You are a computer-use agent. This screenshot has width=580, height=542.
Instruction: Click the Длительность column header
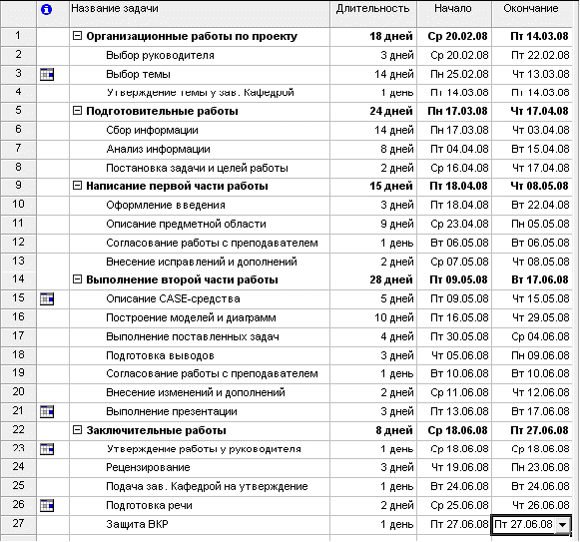coord(373,13)
